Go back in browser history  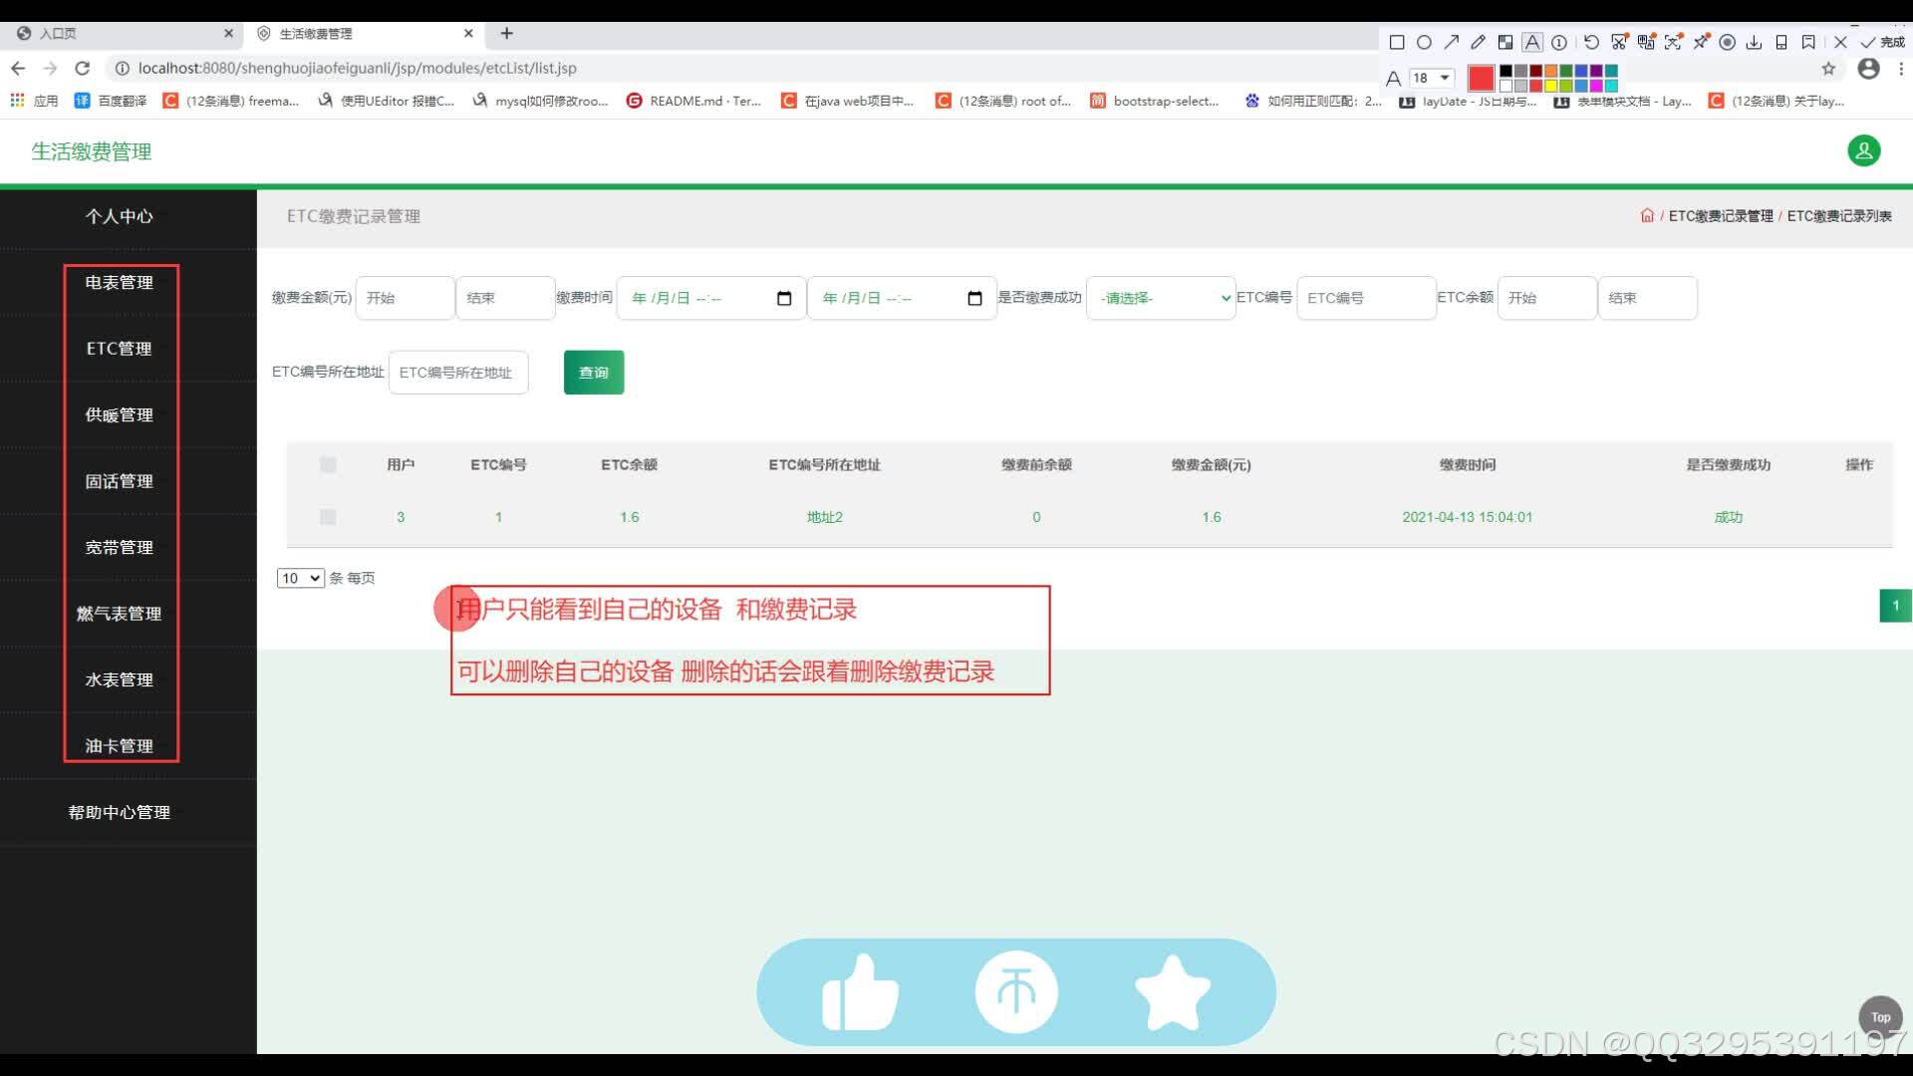(18, 68)
